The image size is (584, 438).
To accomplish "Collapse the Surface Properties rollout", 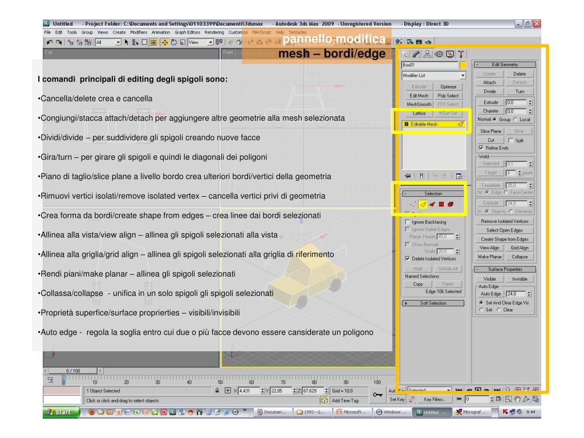I will [505, 269].
